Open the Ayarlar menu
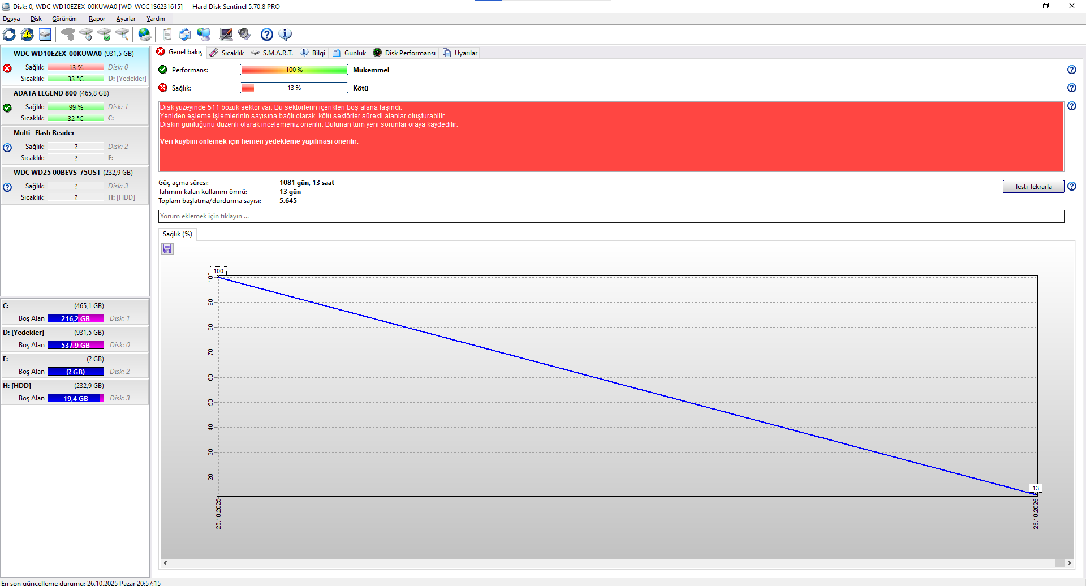Viewport: 1086px width, 586px height. click(126, 19)
